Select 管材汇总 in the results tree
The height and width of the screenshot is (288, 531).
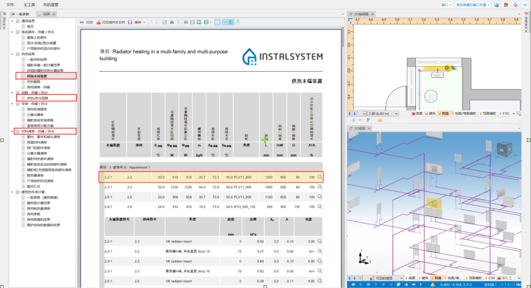pyautogui.click(x=34, y=187)
